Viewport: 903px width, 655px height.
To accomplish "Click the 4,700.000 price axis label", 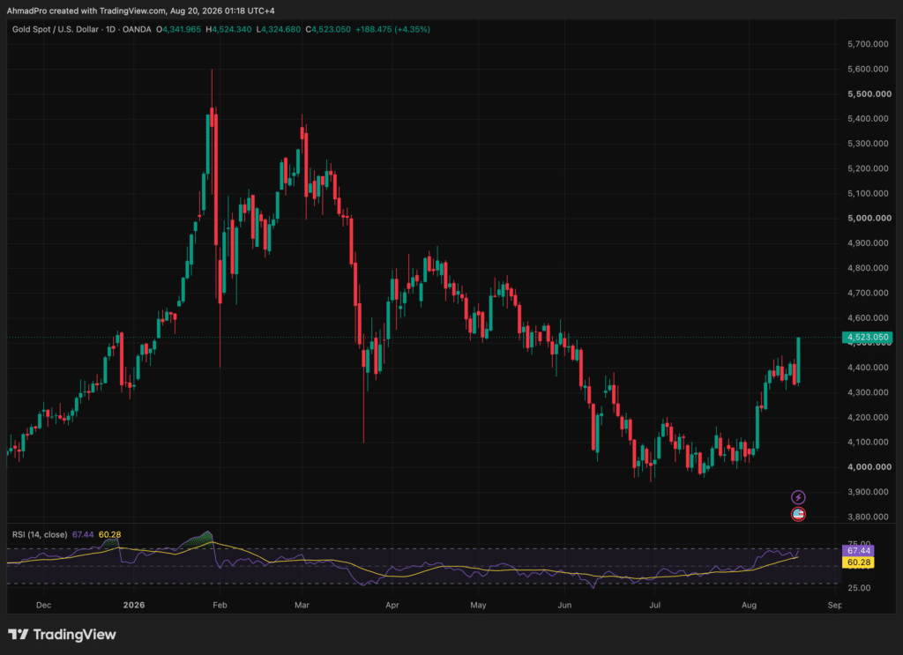I will point(868,293).
